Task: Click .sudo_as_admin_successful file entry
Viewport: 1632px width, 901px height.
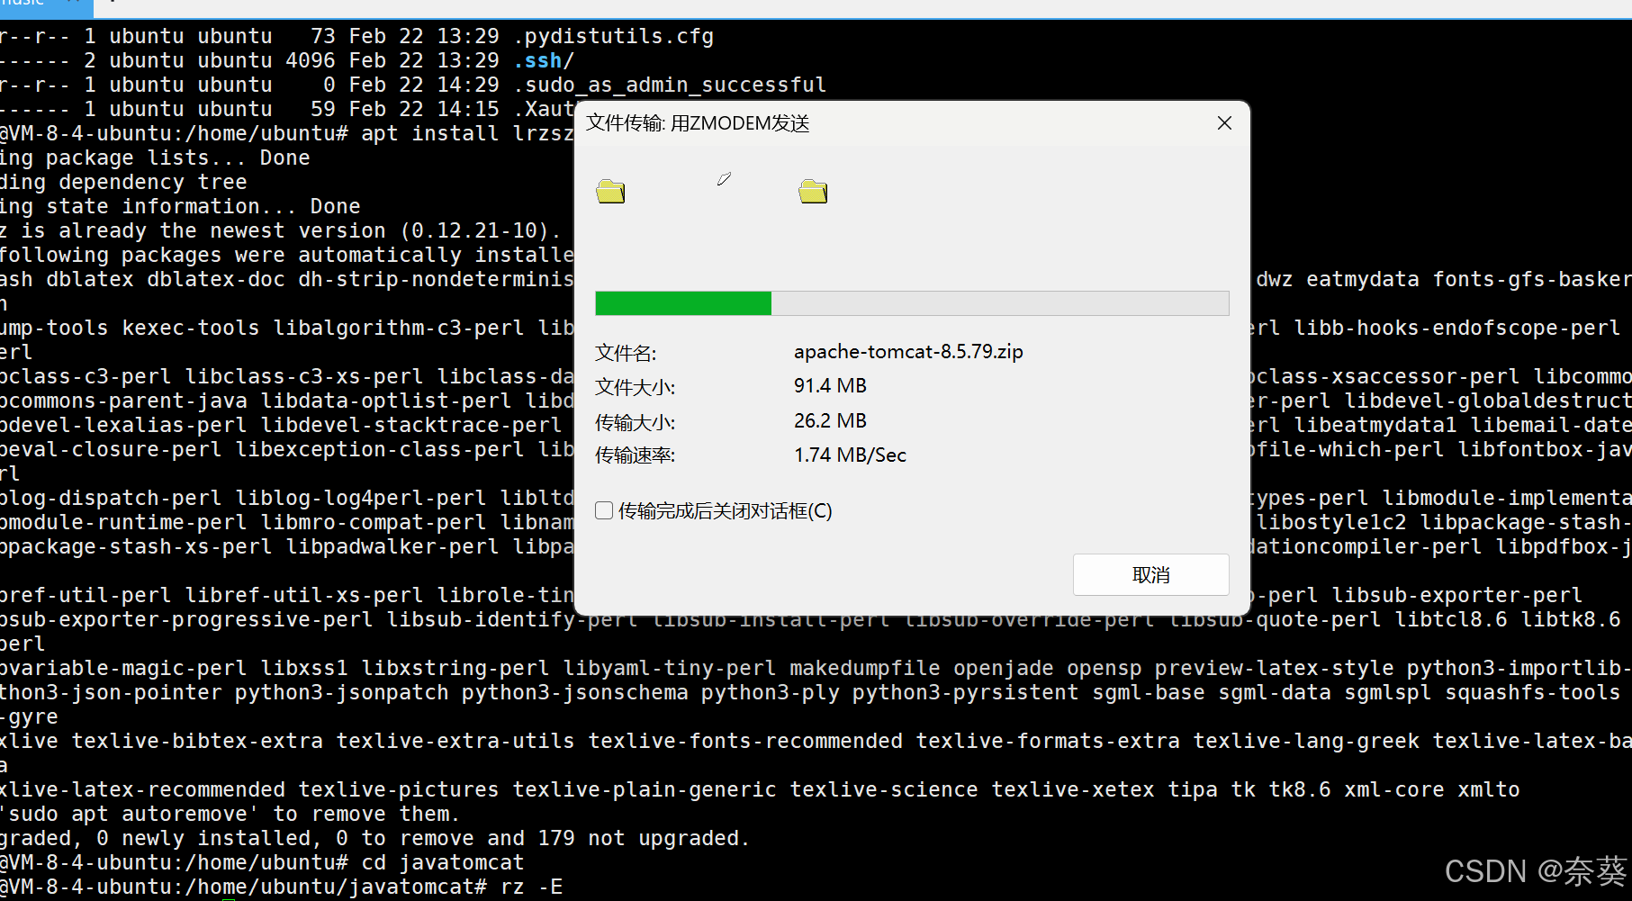Action: (x=670, y=85)
